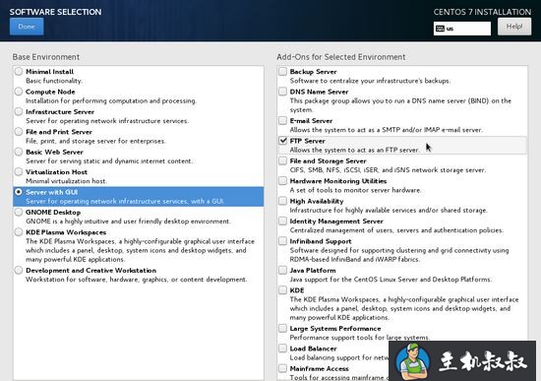Choose GNOME Desktop radio button
This screenshot has width=541, height=381.
(19, 212)
